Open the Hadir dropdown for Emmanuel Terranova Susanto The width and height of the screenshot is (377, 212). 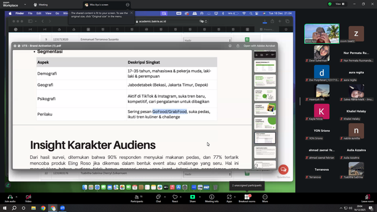click(207, 40)
